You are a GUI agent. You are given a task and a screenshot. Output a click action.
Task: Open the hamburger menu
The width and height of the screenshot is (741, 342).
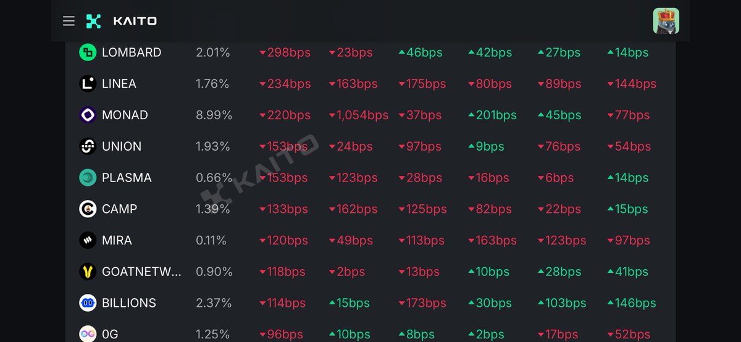point(69,21)
